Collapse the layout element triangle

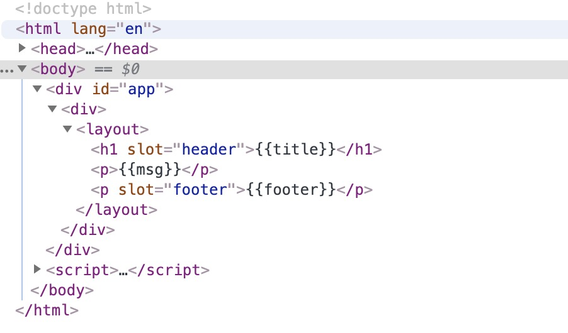(68, 129)
